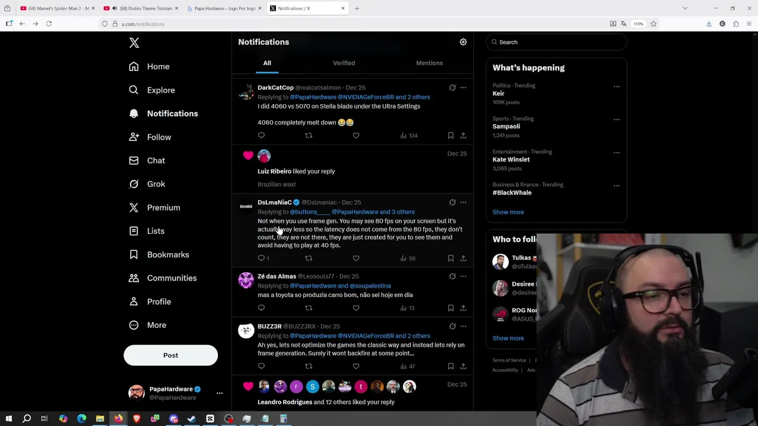The image size is (758, 426).
Task: Switch to the Verified tab
Action: [343, 63]
